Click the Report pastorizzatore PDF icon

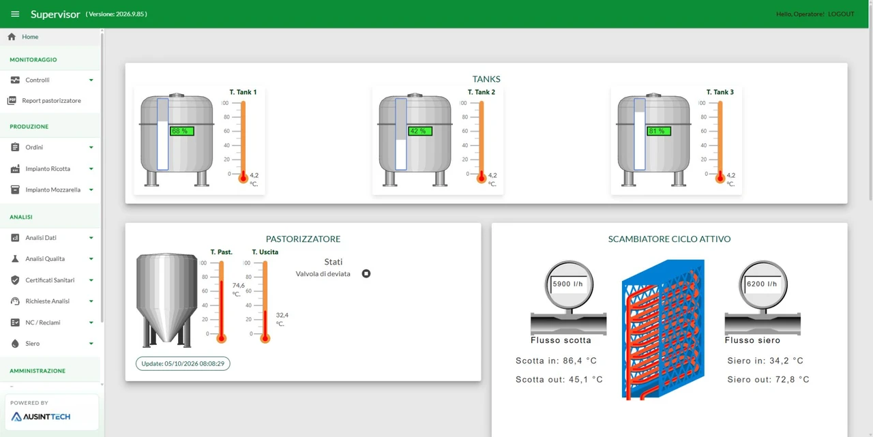click(12, 101)
